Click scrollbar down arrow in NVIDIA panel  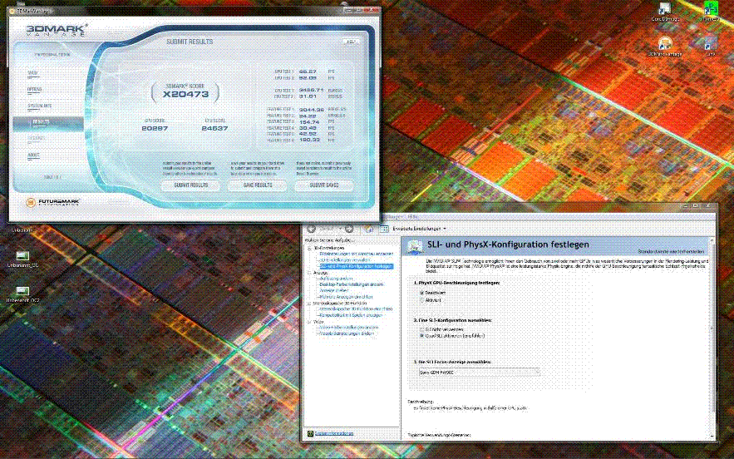(712, 436)
